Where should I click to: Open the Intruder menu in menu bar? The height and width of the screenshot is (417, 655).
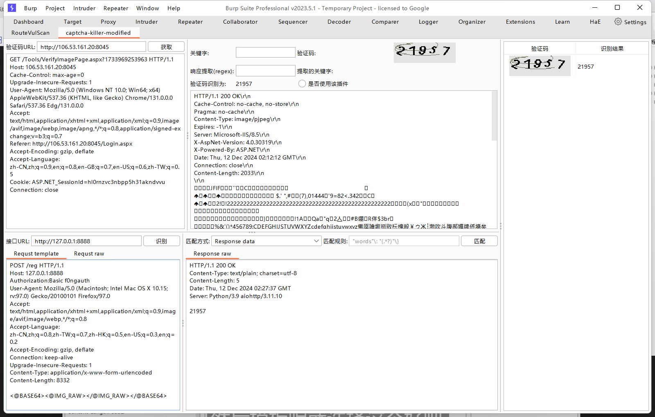click(84, 8)
